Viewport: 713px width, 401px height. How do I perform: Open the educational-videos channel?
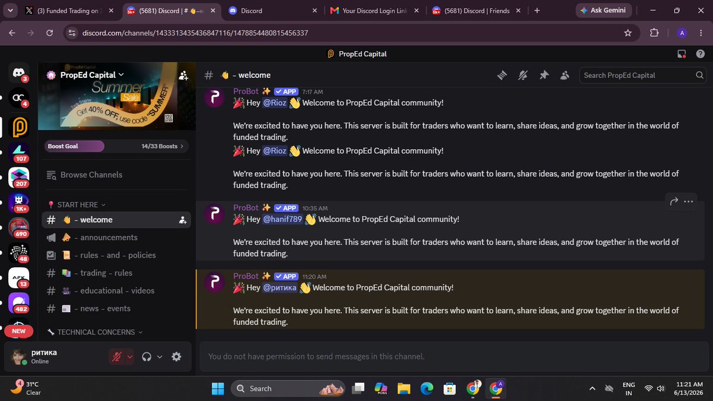click(116, 291)
